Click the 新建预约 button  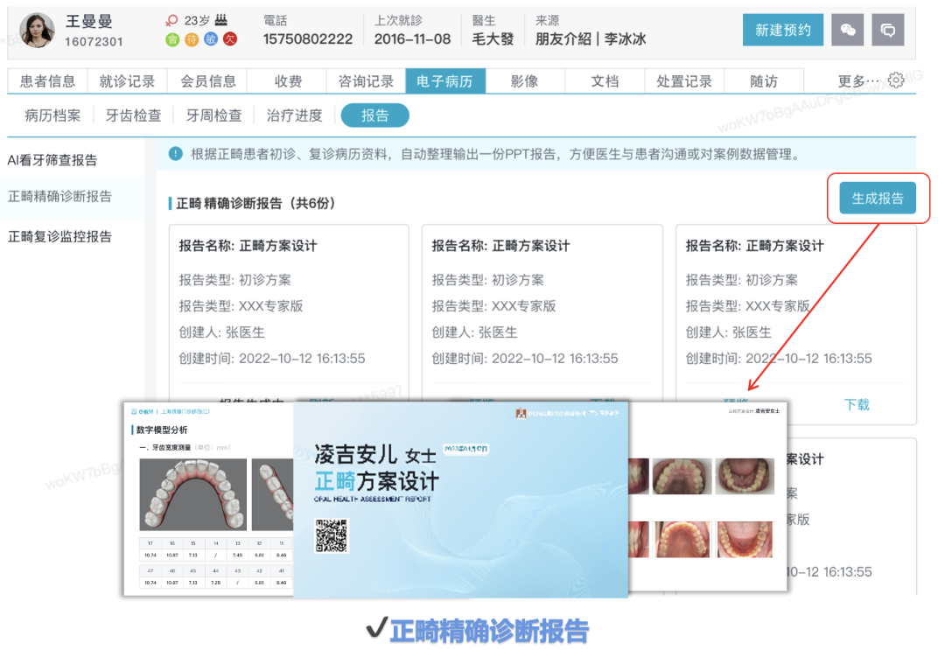point(783,30)
